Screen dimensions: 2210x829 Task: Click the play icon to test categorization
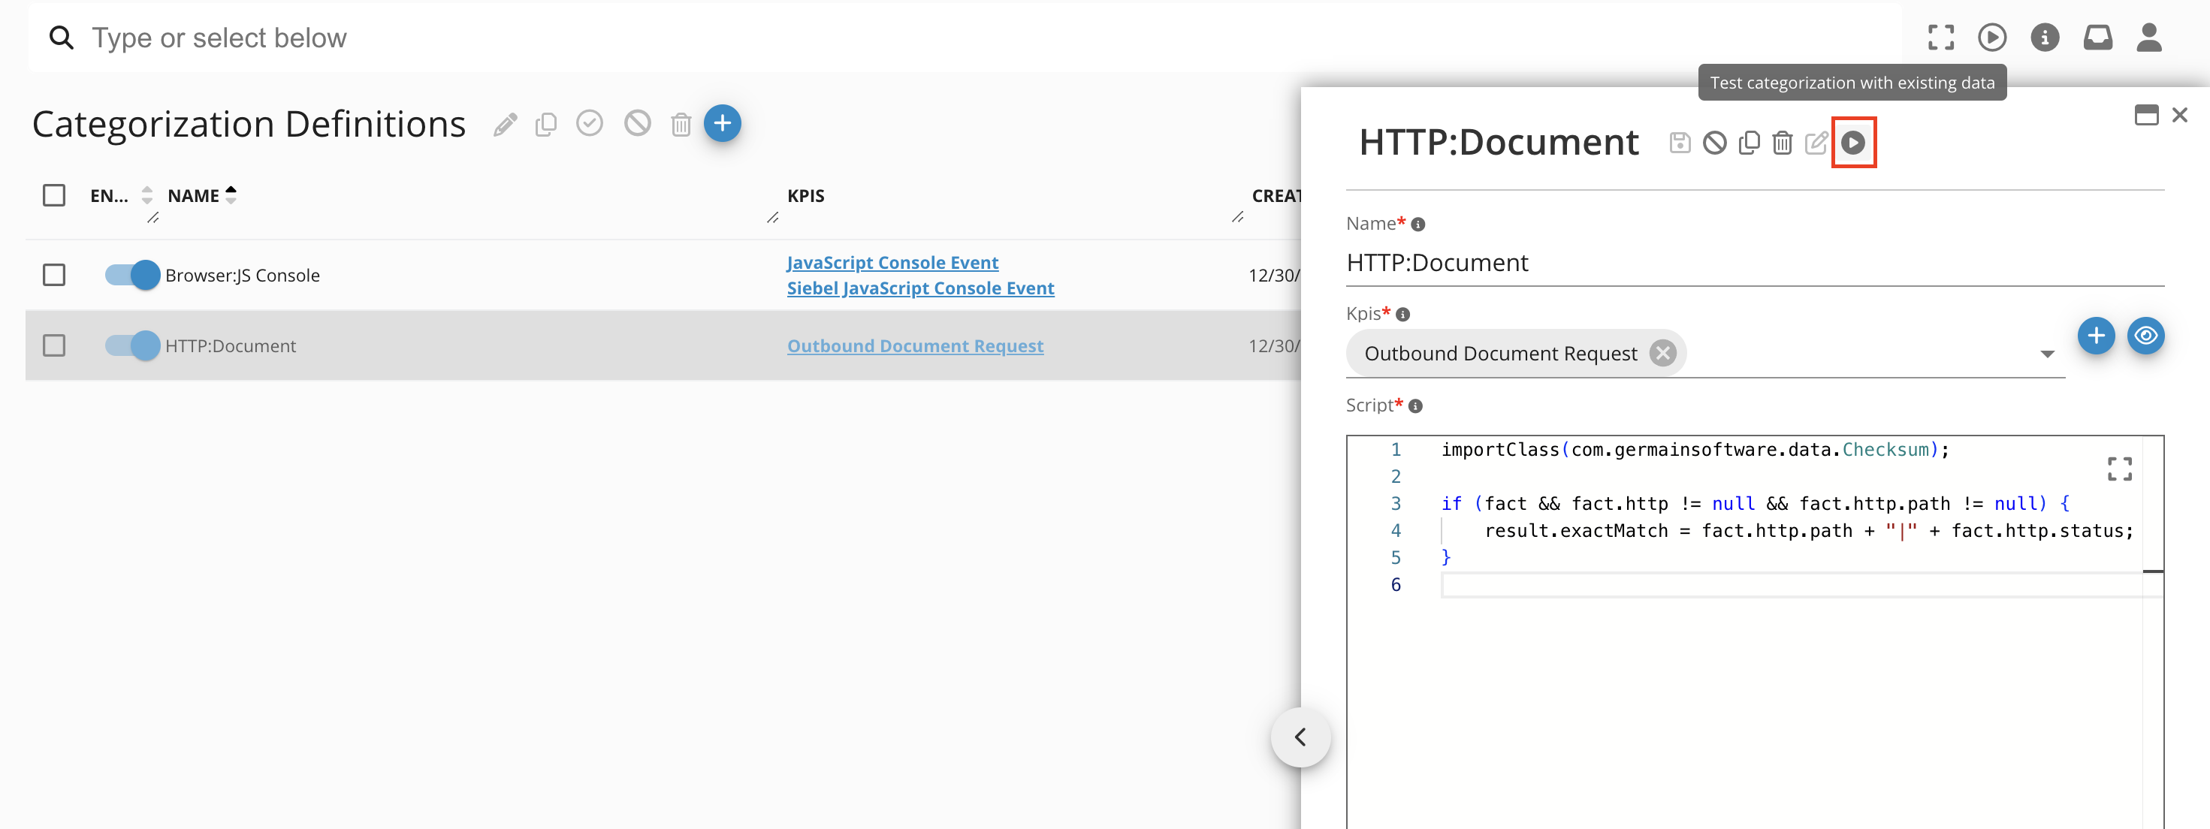tap(1853, 143)
